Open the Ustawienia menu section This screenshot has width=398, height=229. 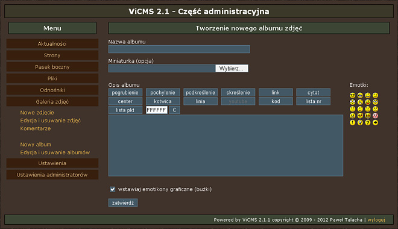pos(52,163)
